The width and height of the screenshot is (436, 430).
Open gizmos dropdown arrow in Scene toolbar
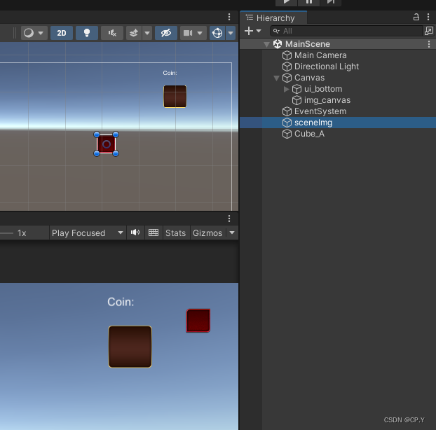231,33
